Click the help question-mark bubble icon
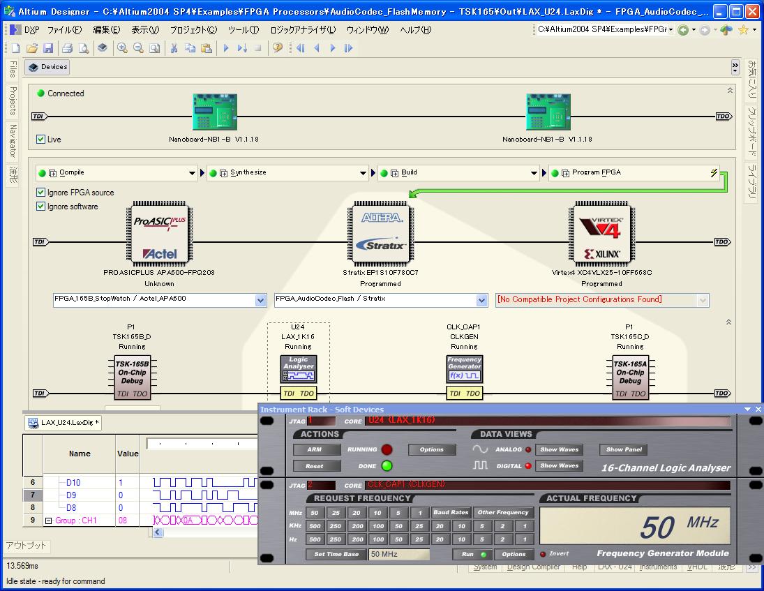 coord(278,47)
